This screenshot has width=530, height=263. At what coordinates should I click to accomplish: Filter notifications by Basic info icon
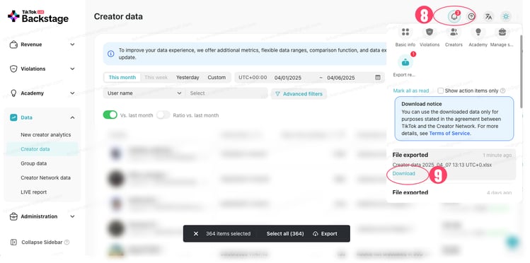[x=405, y=32]
